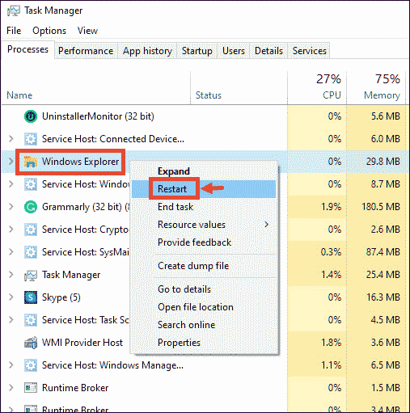
Task: Click the green Grammarly process icon
Action: 31,207
